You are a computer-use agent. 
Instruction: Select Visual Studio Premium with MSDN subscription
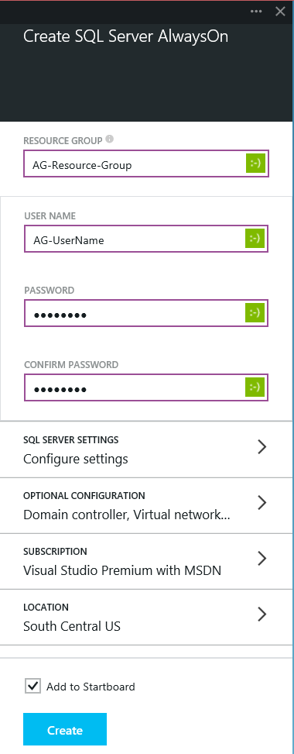tap(122, 570)
